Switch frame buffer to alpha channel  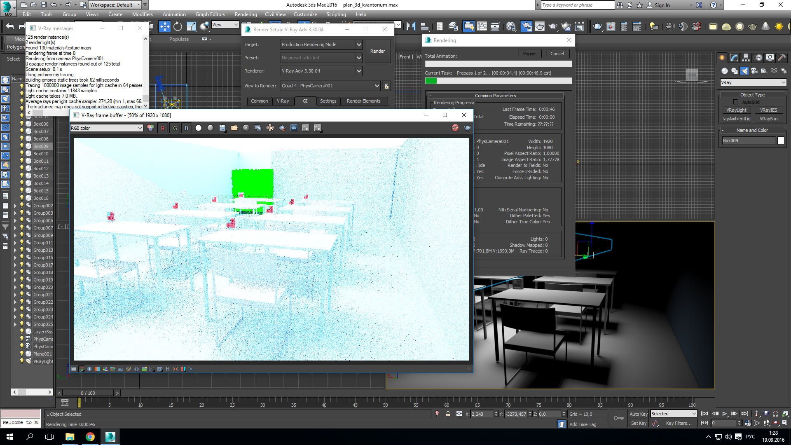(199, 128)
